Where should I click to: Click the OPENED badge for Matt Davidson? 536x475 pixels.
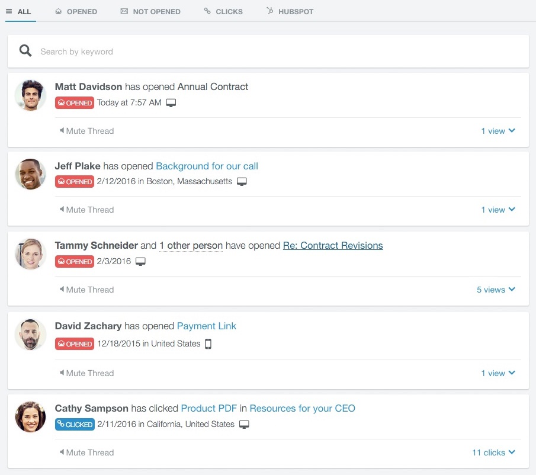coord(75,103)
